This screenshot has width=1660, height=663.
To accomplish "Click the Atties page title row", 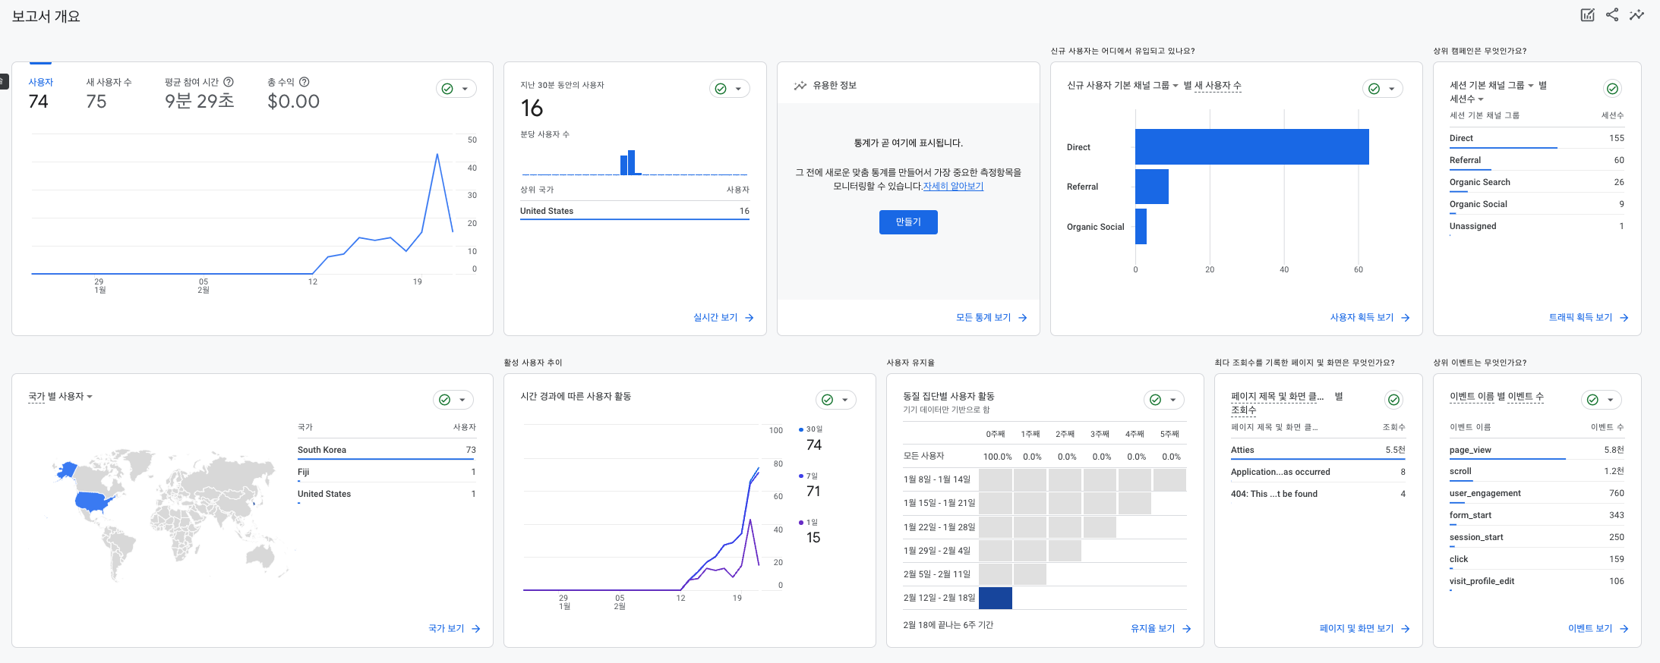I will click(1318, 450).
